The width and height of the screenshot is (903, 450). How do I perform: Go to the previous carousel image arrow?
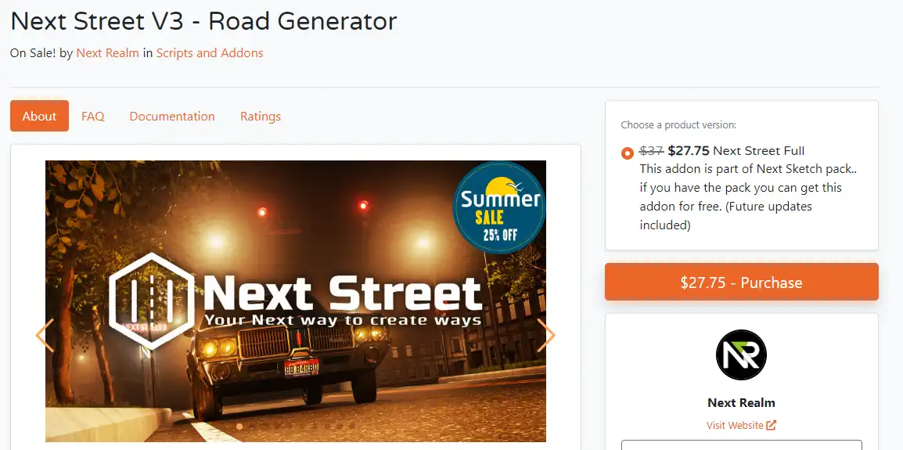(45, 335)
